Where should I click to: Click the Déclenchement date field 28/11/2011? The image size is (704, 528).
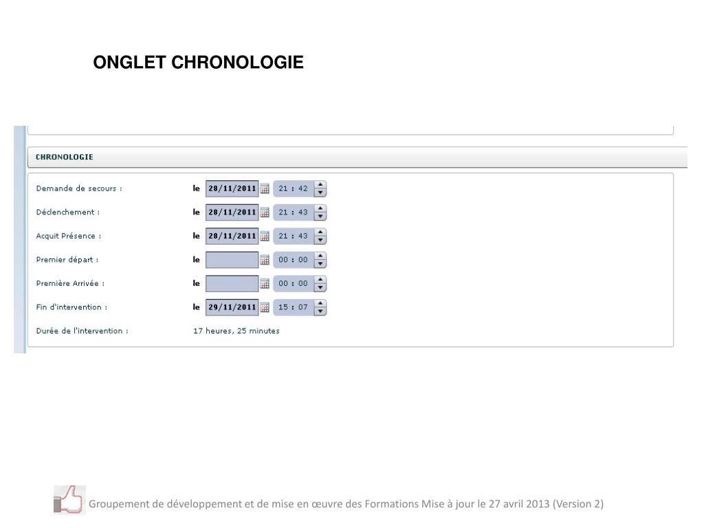coord(232,213)
